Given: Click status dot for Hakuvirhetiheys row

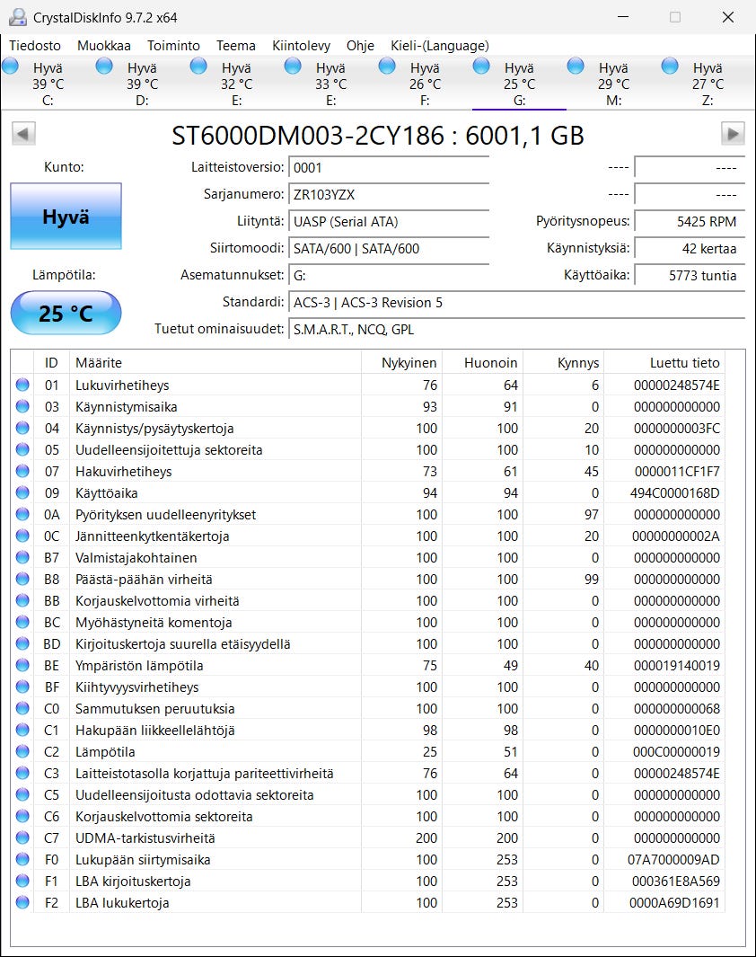Looking at the screenshot, I should pyautogui.click(x=22, y=471).
